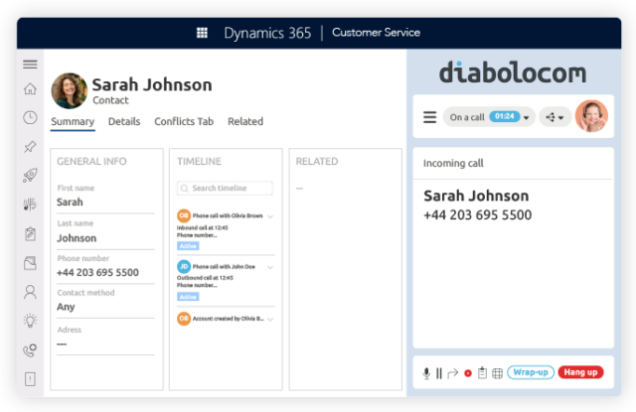
Task: Open the Conflicts Tab
Action: coord(184,121)
